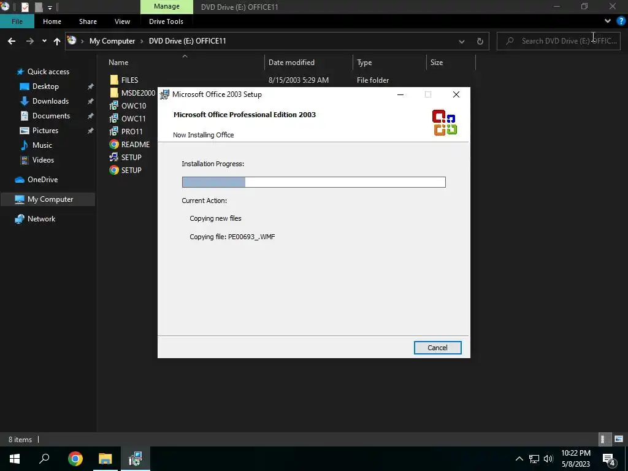Click the Search DVD Drive input field
628x471 pixels.
(x=558, y=41)
